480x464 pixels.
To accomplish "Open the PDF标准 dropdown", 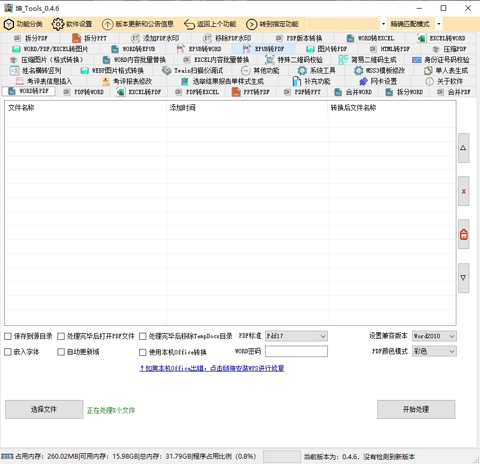I will [296, 336].
